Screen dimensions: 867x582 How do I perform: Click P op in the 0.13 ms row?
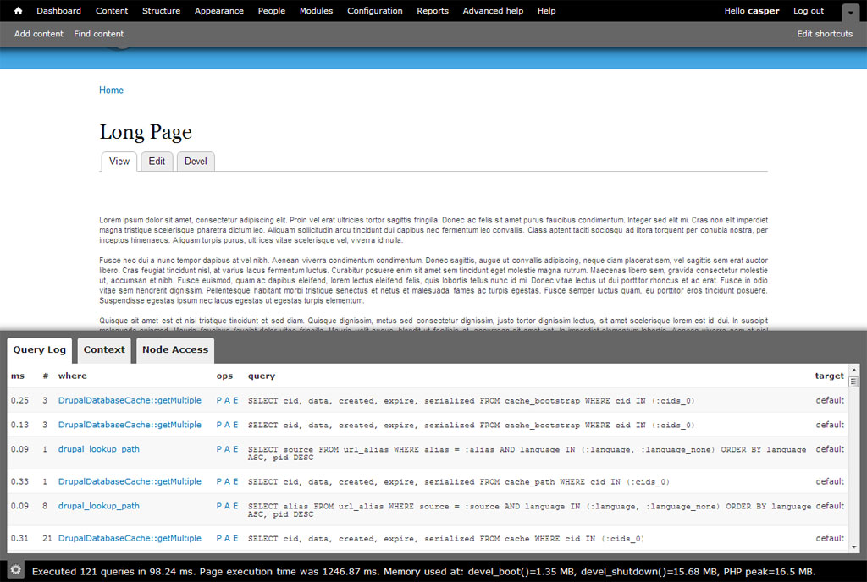tap(219, 425)
